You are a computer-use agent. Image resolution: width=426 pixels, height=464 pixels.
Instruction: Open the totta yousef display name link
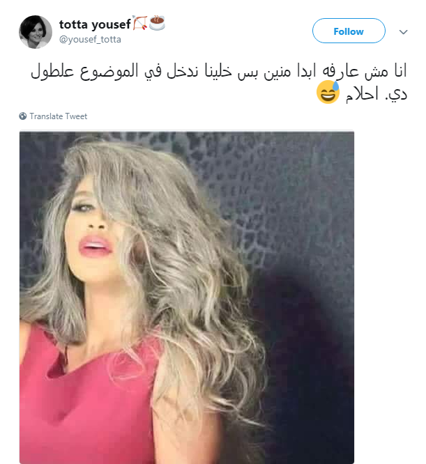tap(95, 24)
